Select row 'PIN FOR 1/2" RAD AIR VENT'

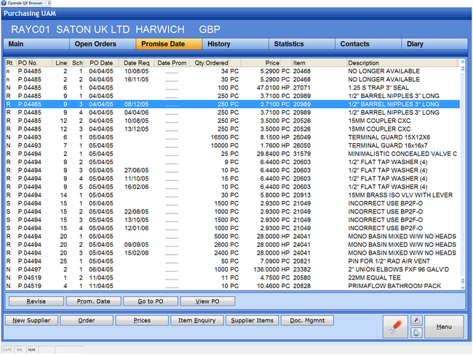pos(233,261)
